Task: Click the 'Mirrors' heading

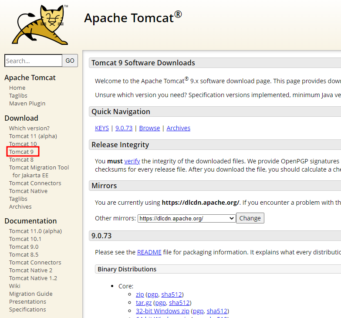Action: [x=104, y=186]
